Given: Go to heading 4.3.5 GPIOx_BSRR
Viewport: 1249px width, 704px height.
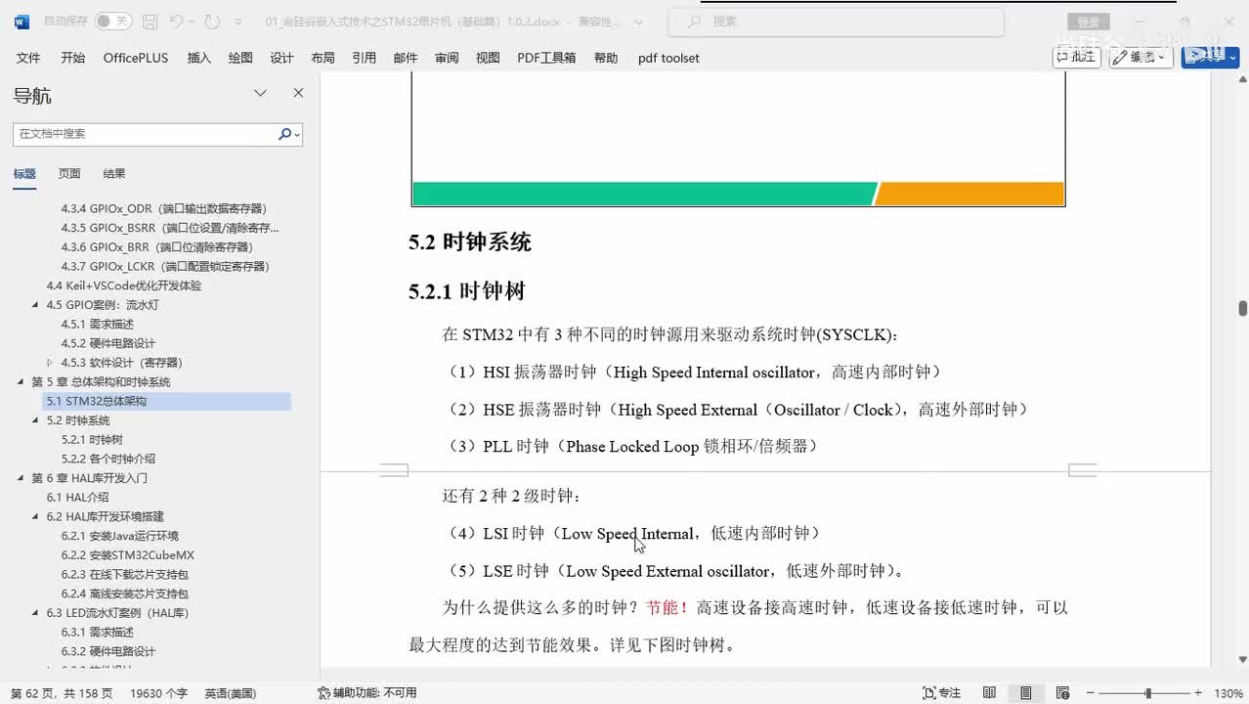Looking at the screenshot, I should tap(170, 228).
